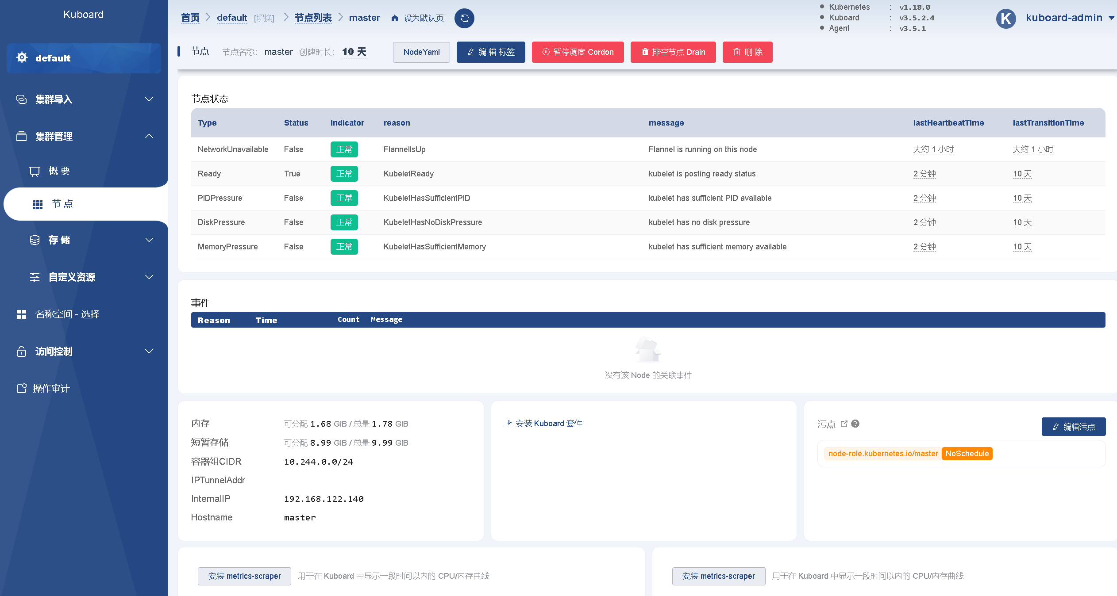1117x596 pixels.
Task: Expand the 存储 submenu chevron
Action: click(x=149, y=240)
